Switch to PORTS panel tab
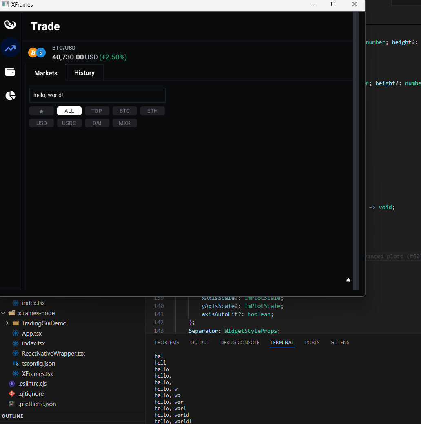Image resolution: width=421 pixels, height=424 pixels. pos(312,343)
